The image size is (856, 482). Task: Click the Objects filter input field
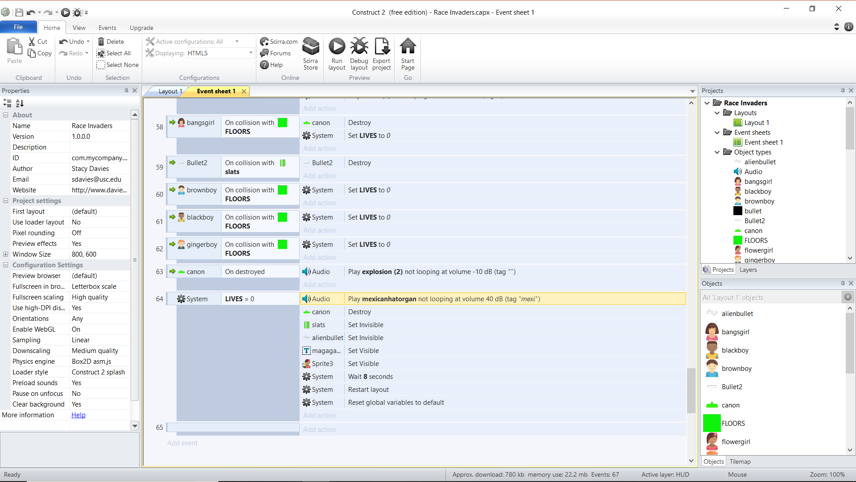pyautogui.click(x=771, y=297)
